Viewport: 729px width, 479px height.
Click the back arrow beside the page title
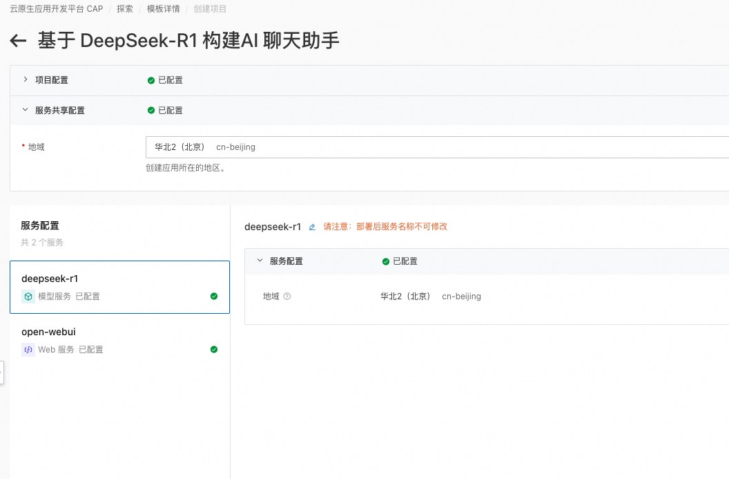tap(18, 41)
